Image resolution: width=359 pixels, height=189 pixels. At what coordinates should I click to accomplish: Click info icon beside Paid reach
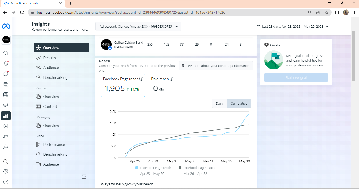pyautogui.click(x=171, y=79)
